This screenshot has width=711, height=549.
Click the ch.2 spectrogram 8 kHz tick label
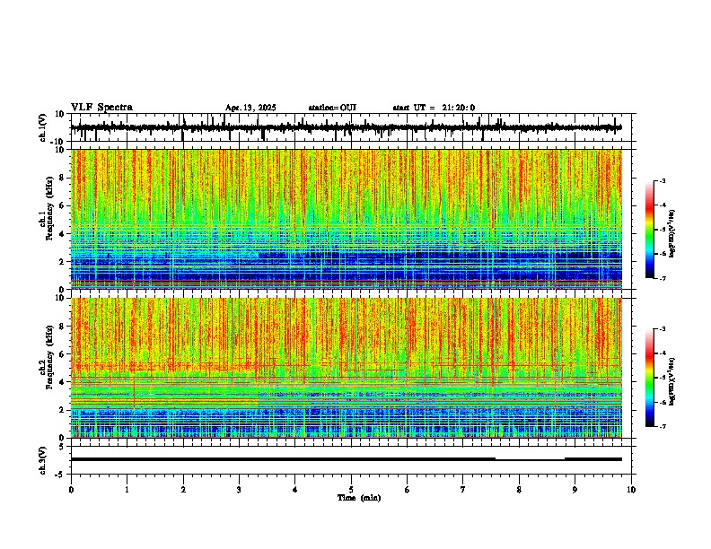[62, 327]
